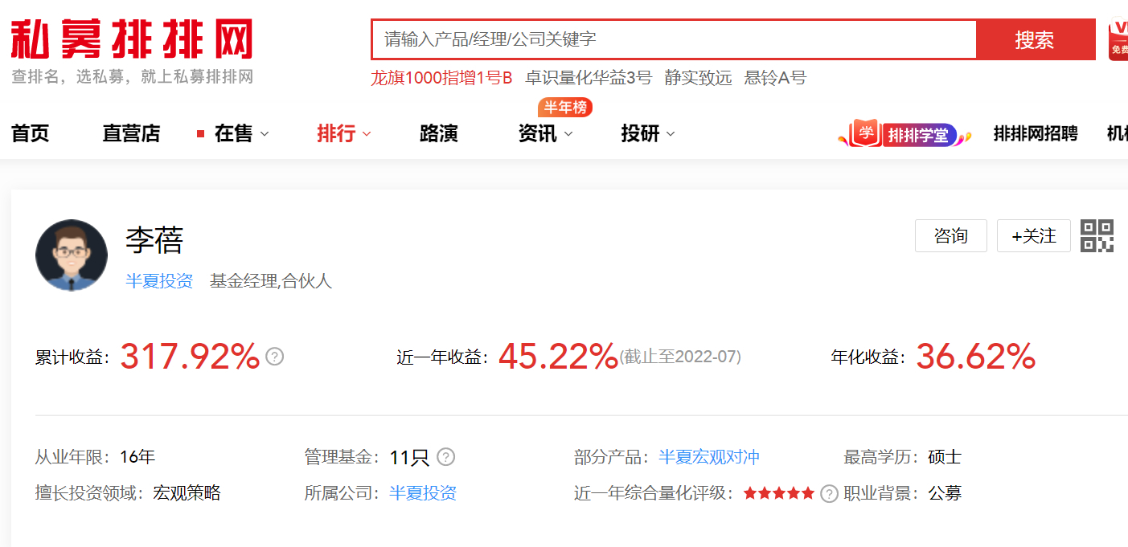Open 半夏投资 link beside 所属公司
This screenshot has height=547, width=1128.
(423, 493)
